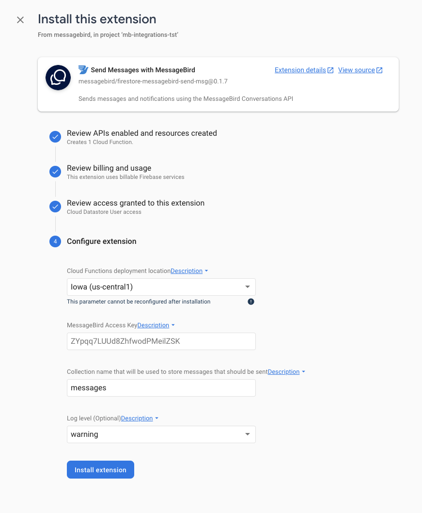This screenshot has height=513, width=422.
Task: Click the Install extension button
Action: click(x=100, y=469)
